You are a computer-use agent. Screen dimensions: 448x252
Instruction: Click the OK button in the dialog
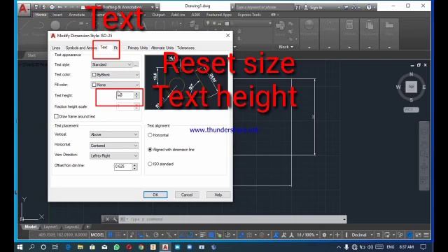(x=155, y=195)
